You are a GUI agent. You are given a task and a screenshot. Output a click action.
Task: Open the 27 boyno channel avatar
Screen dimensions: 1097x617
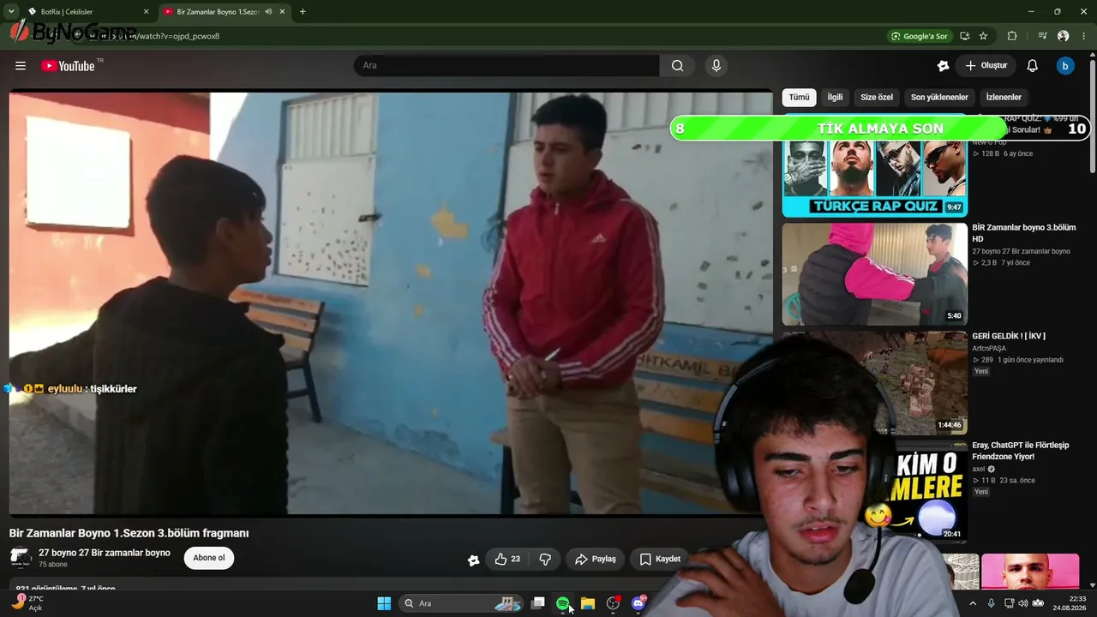pyautogui.click(x=21, y=558)
